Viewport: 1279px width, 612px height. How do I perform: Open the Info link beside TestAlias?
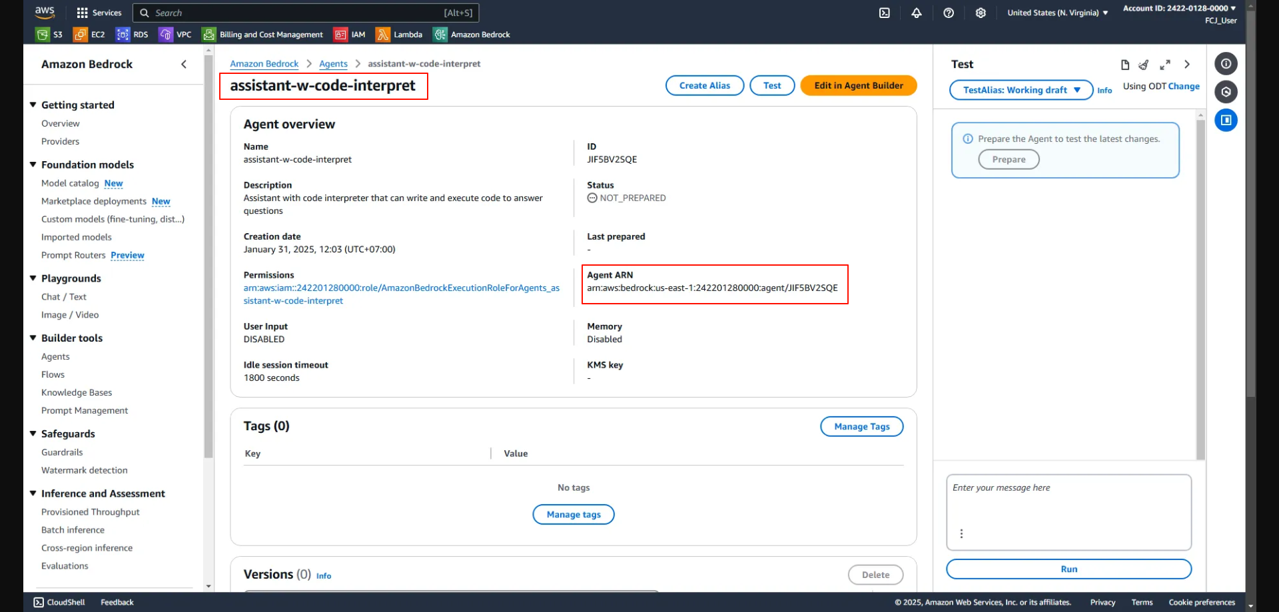pos(1104,91)
